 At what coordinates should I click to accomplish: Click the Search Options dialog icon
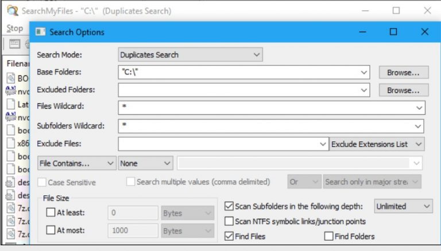41,32
